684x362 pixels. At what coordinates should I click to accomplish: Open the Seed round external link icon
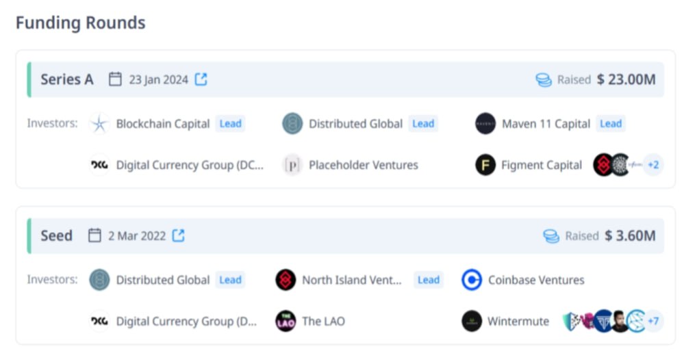pos(179,235)
